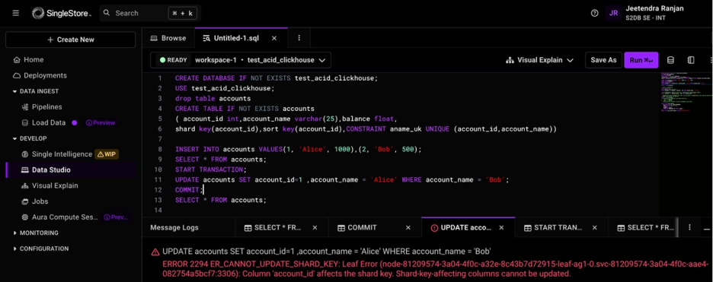
Task: Open Jobs in sidebar
Action: 35,201
